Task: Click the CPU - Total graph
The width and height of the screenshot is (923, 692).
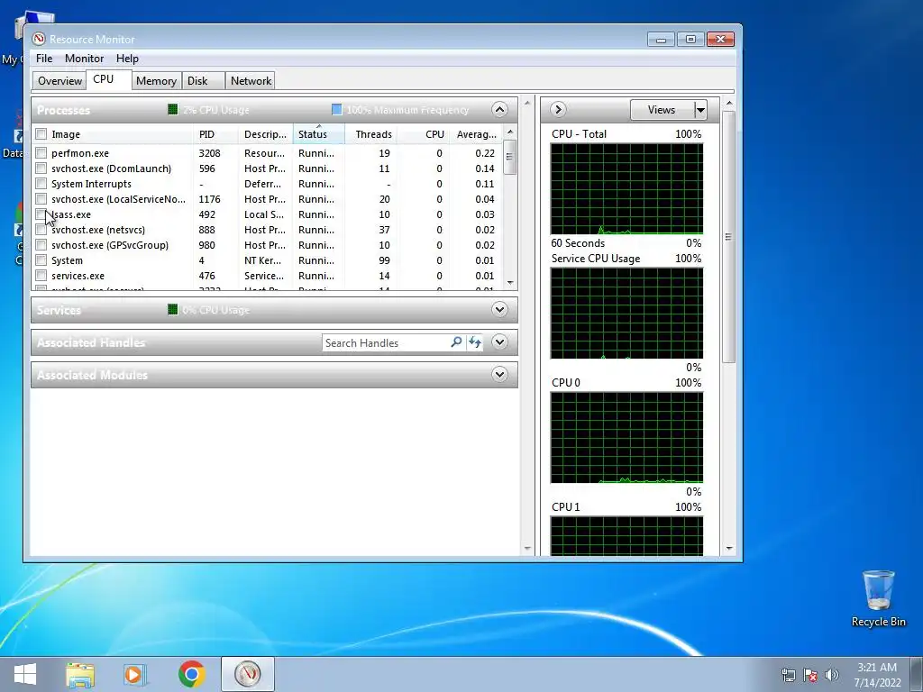Action: [x=626, y=189]
